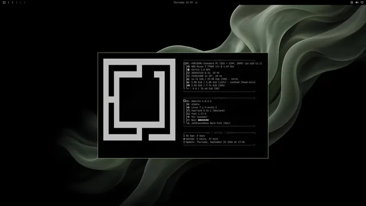
Task: Click the Omarchy ASCII logo in the terminal
Action: (x=140, y=100)
